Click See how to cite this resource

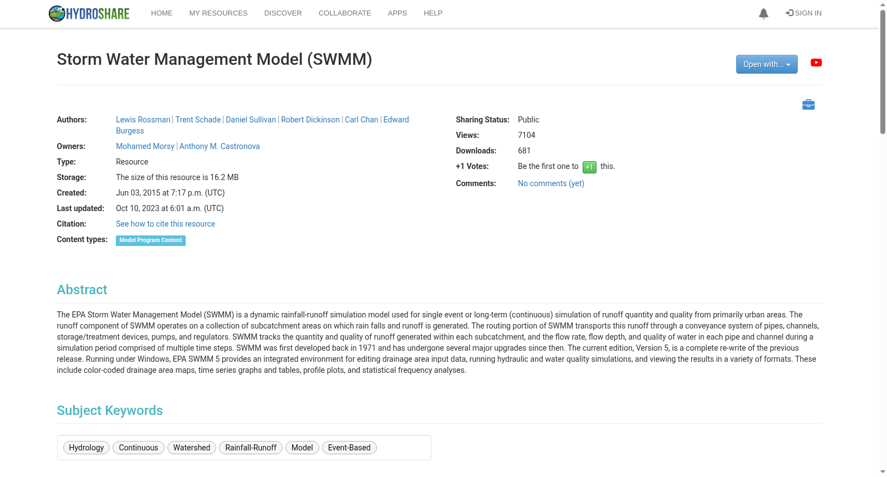point(165,224)
